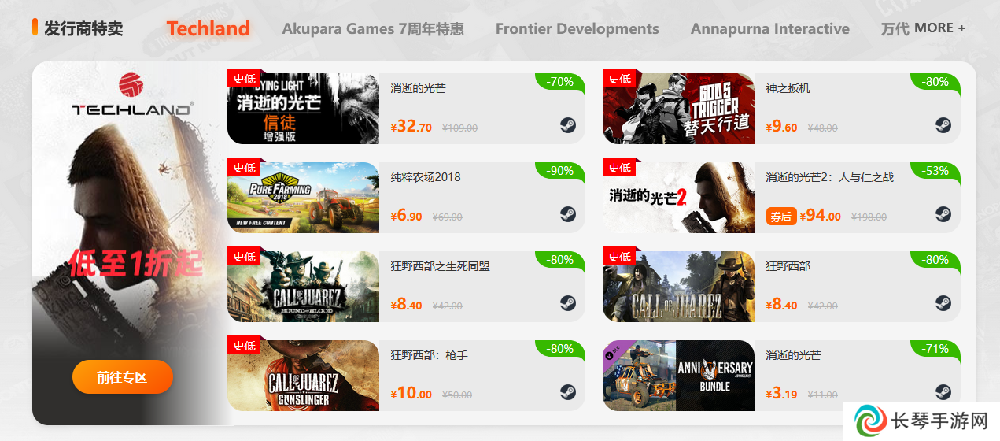Viewport: 1000px width, 441px height.
Task: Click the Steam icon on 狂野西部：枪手 card
Action: [x=568, y=392]
